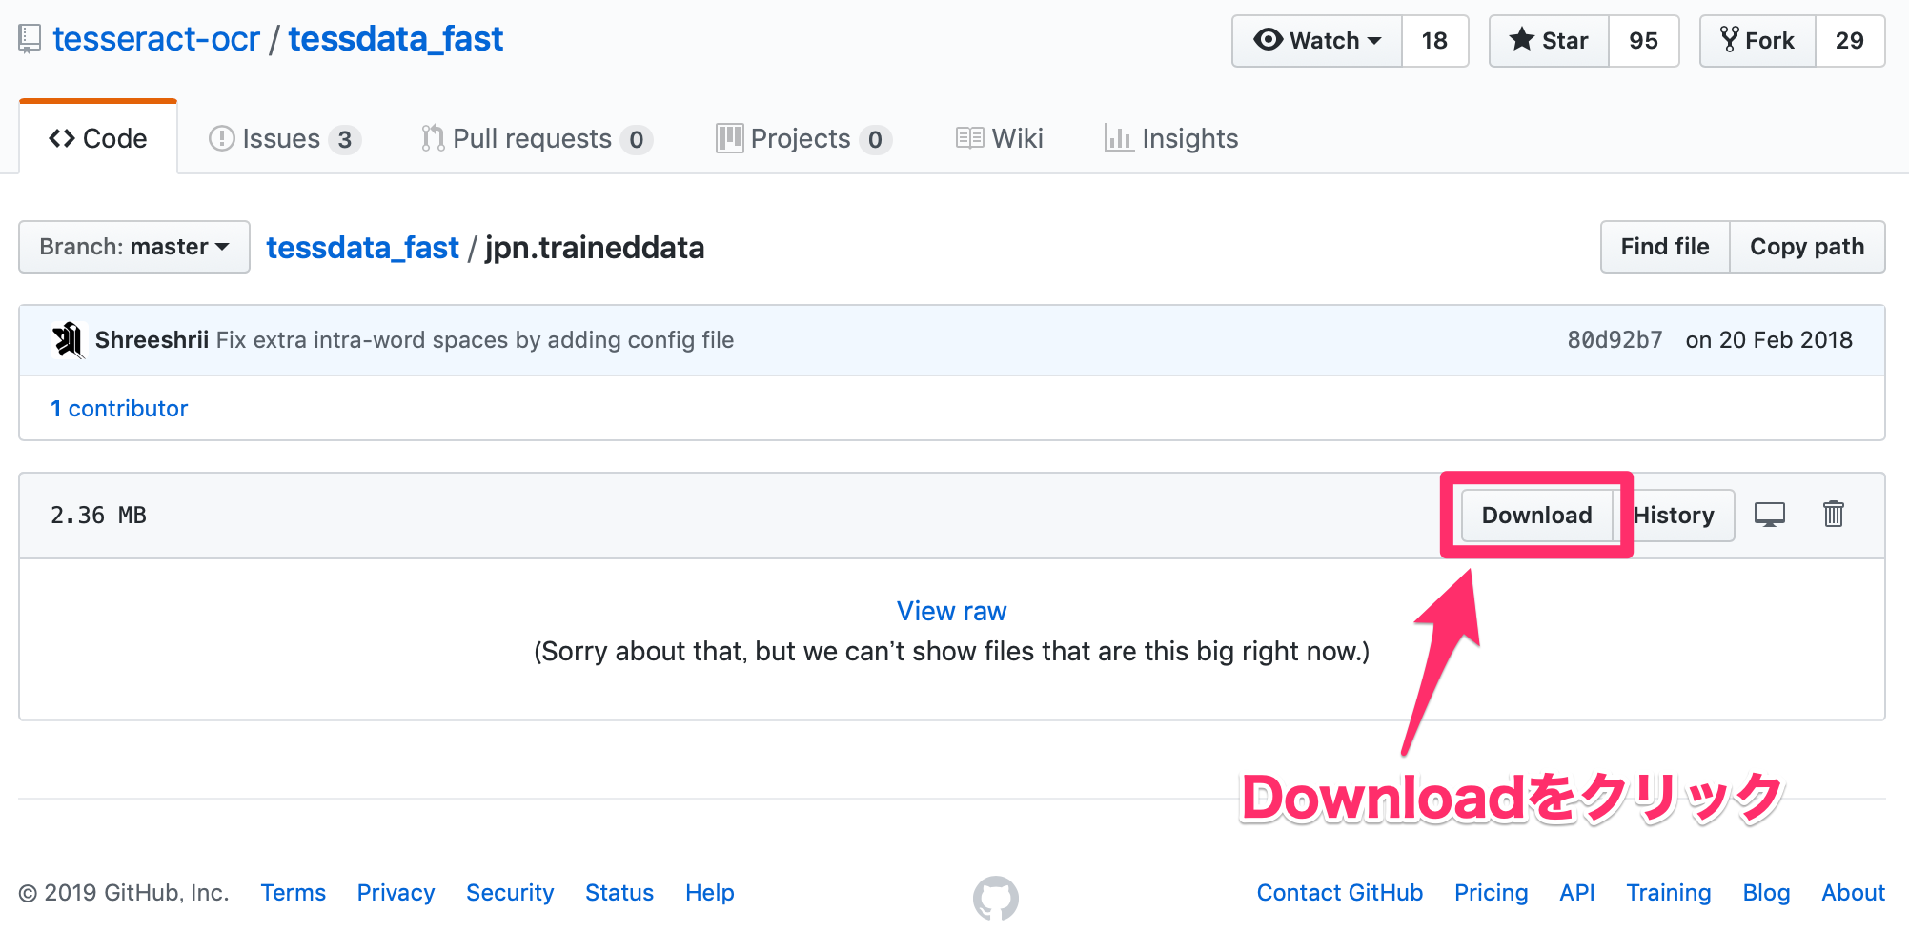Image resolution: width=1909 pixels, height=932 pixels.
Task: Open commit hash 80d92b7
Action: 1615,340
